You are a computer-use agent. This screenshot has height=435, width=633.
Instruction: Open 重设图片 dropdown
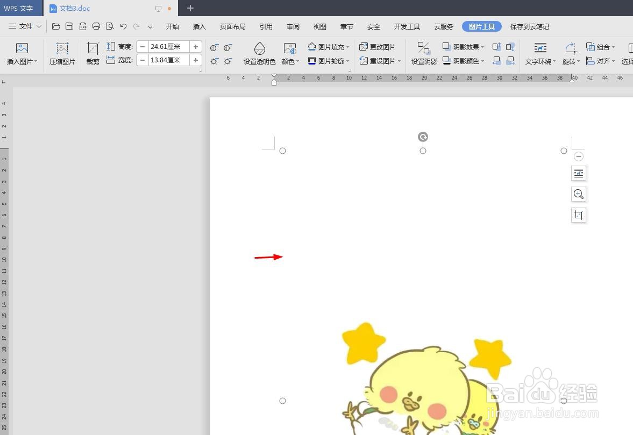380,61
